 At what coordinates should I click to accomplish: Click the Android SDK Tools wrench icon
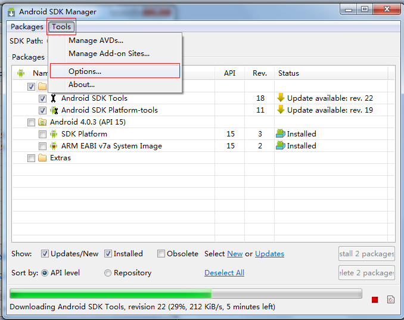pos(54,98)
